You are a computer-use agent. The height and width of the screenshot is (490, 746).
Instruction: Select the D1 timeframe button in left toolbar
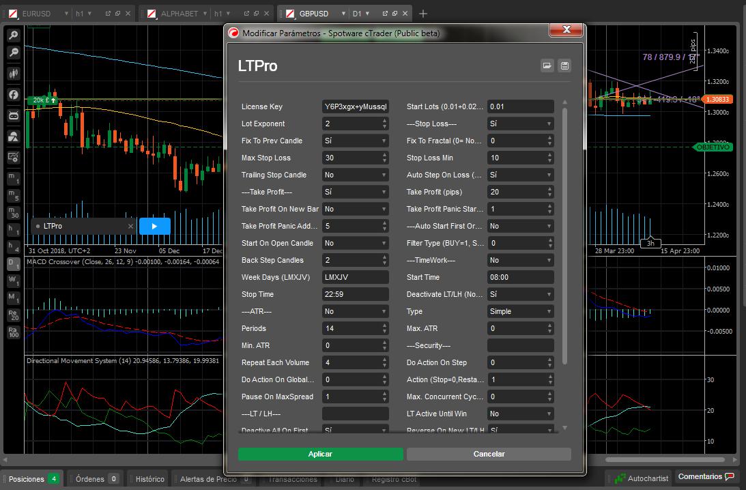pyautogui.click(x=14, y=263)
